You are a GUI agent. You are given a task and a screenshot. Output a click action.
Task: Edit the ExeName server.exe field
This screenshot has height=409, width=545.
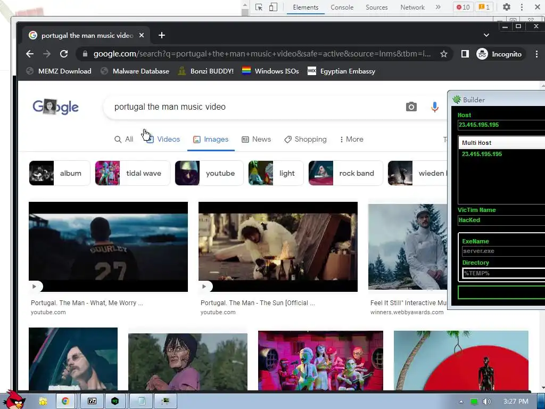click(x=503, y=251)
